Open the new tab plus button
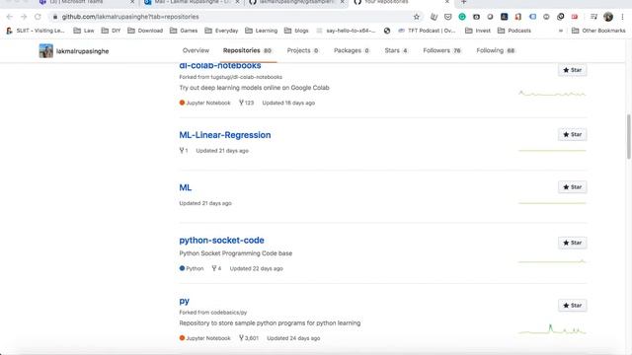Screen dimensions: 632x355 [463, 2]
